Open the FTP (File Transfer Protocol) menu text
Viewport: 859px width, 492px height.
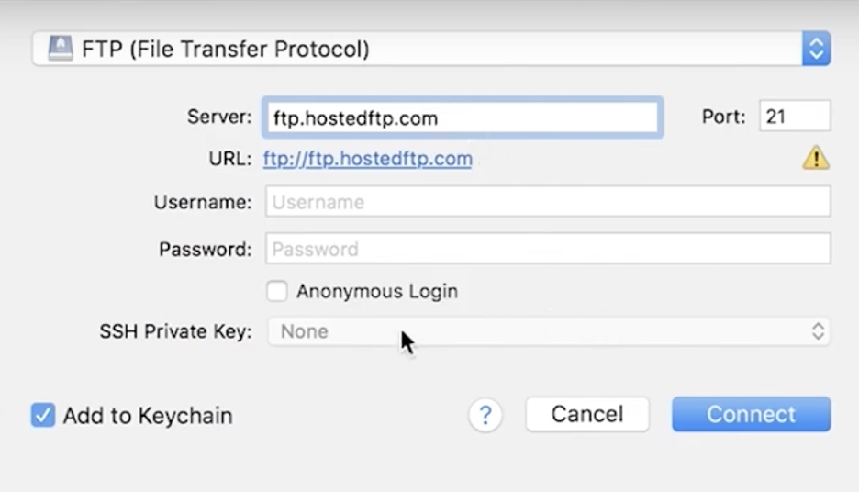click(226, 49)
